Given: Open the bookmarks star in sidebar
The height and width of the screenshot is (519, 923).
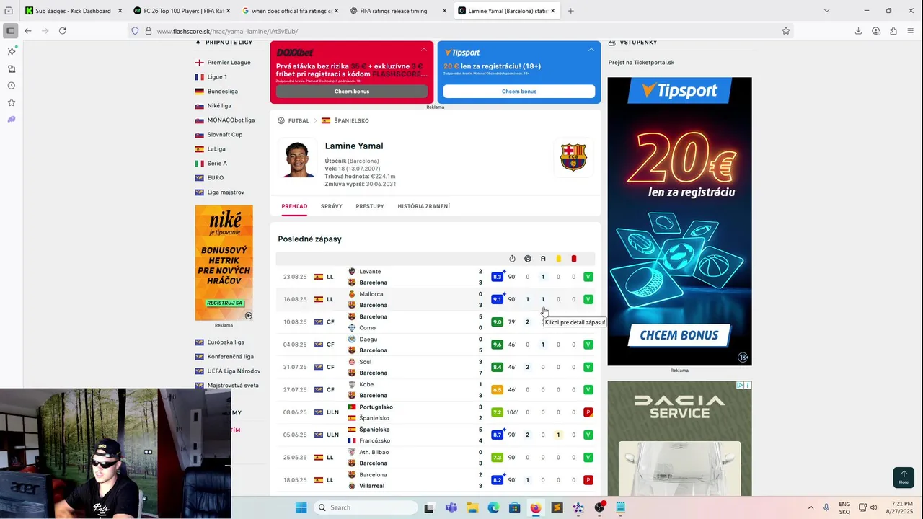Looking at the screenshot, I should (12, 102).
